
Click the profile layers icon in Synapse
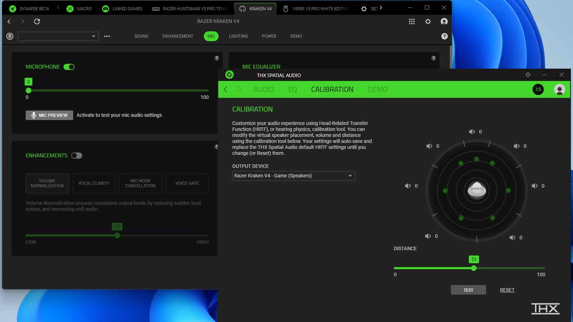point(10,36)
